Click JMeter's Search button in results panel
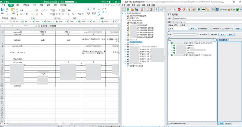Viewport: 242px width, 127px height. coord(222,35)
